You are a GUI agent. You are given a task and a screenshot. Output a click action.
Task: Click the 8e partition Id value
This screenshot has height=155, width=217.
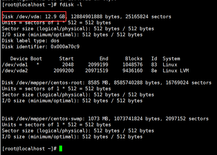154,71
